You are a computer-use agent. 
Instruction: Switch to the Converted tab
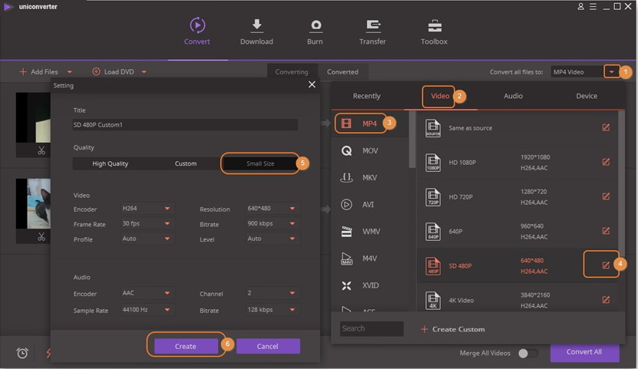point(342,72)
